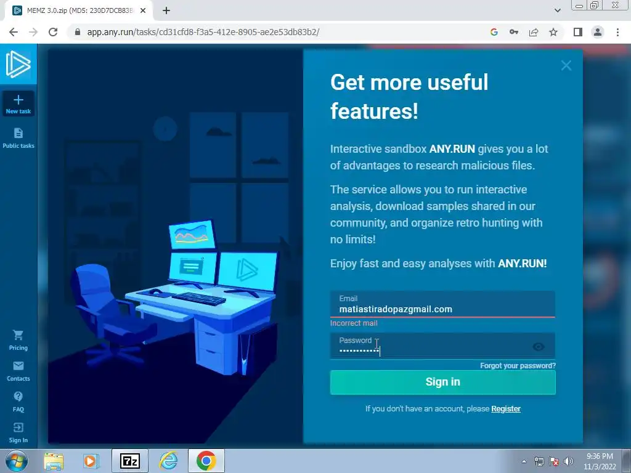Open Public tasks in the sidebar
The height and width of the screenshot is (473, 631).
tap(18, 139)
